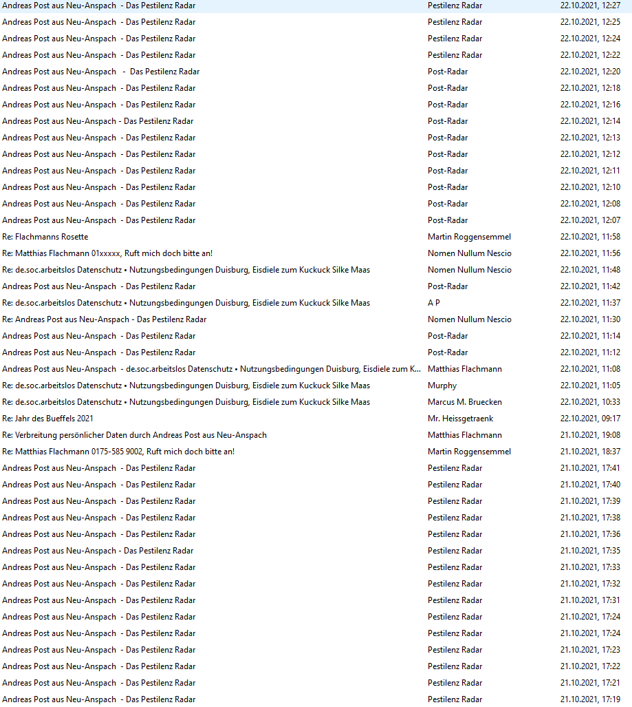Open Post-Radar message from 11:42
Screen dimensions: 632x707
pos(316,286)
